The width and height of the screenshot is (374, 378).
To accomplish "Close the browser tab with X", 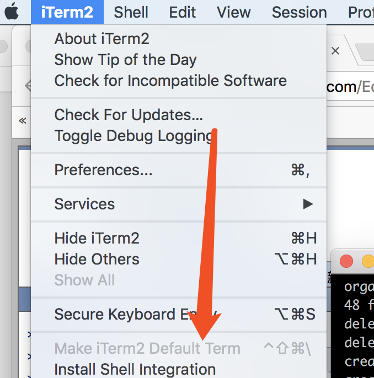I will point(335,51).
